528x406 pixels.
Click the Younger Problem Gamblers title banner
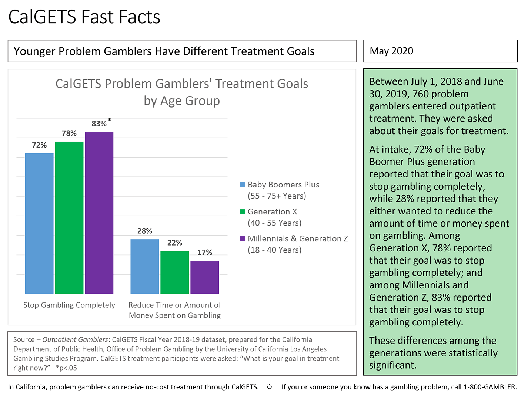click(x=182, y=51)
